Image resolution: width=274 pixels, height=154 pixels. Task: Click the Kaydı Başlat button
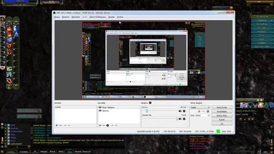tap(222, 111)
